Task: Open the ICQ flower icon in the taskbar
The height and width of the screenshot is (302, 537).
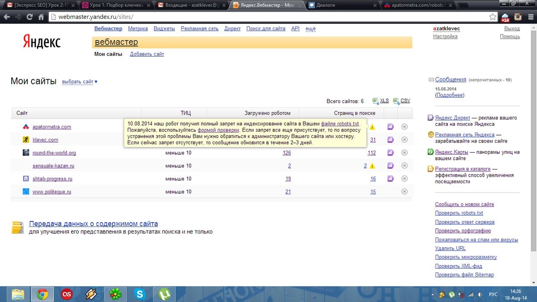Action: pyautogui.click(x=115, y=294)
